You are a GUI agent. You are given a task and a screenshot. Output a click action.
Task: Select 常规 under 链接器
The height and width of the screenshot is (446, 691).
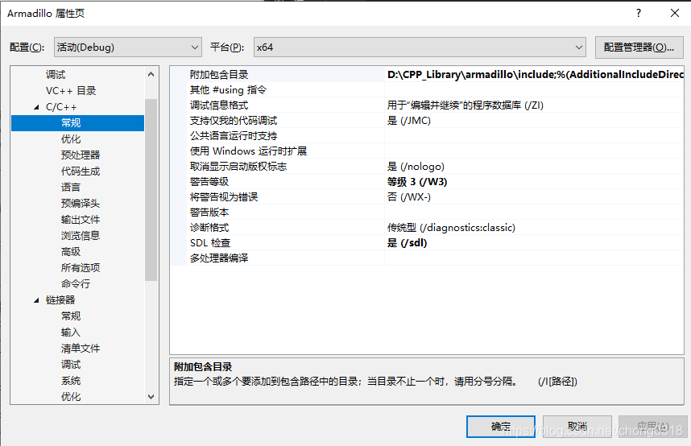[71, 316]
